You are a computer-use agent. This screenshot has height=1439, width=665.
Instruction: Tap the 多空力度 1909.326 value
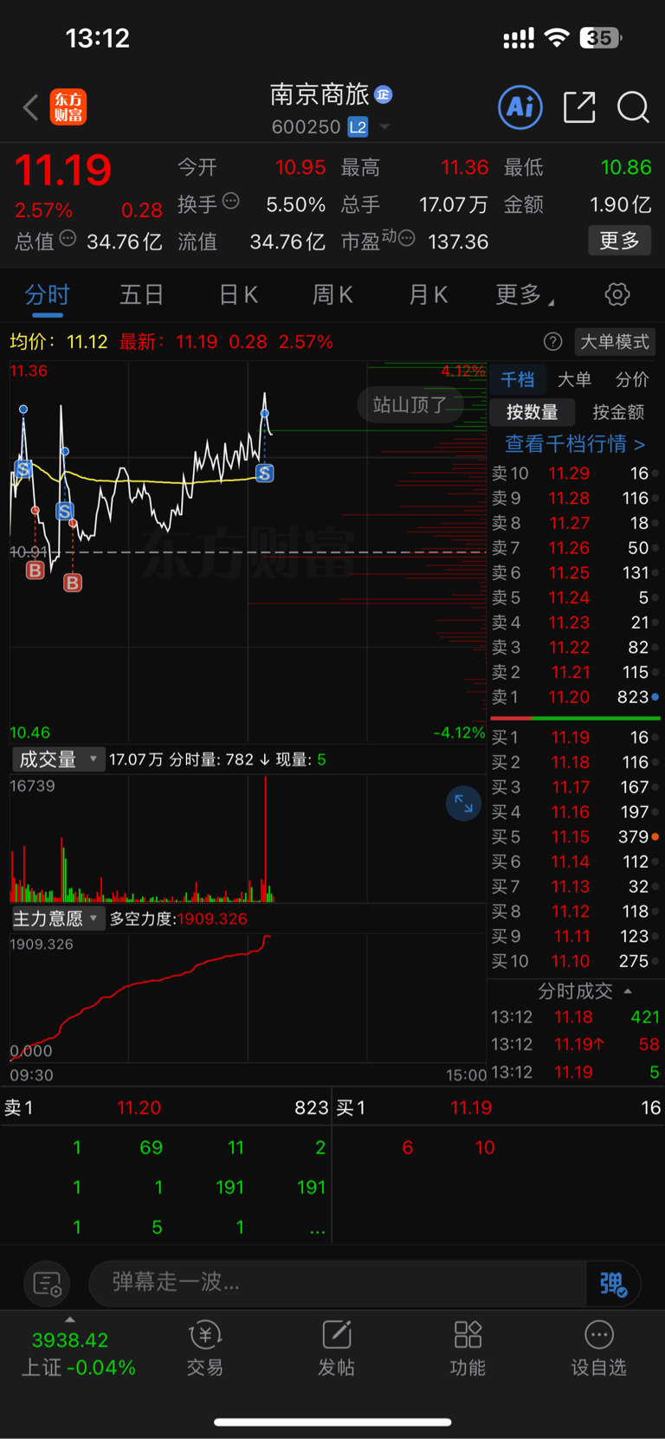(x=212, y=919)
